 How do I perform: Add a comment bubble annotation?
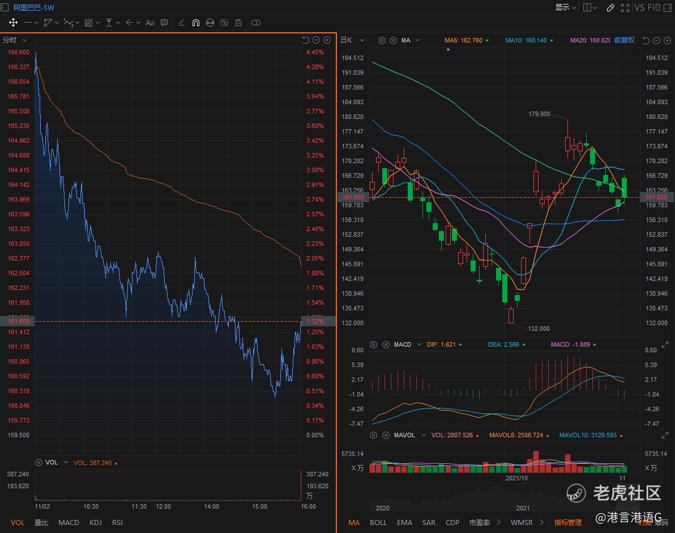tap(164, 23)
